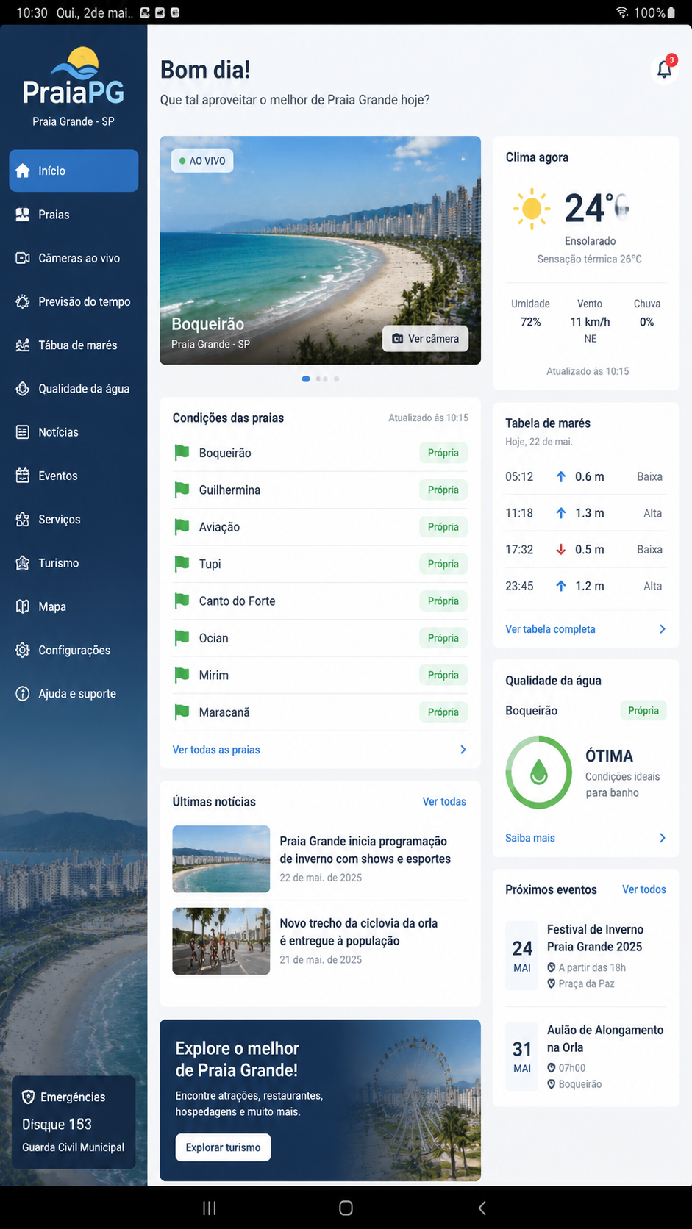
Task: Click the Emergências shield icon
Action: tap(29, 1097)
